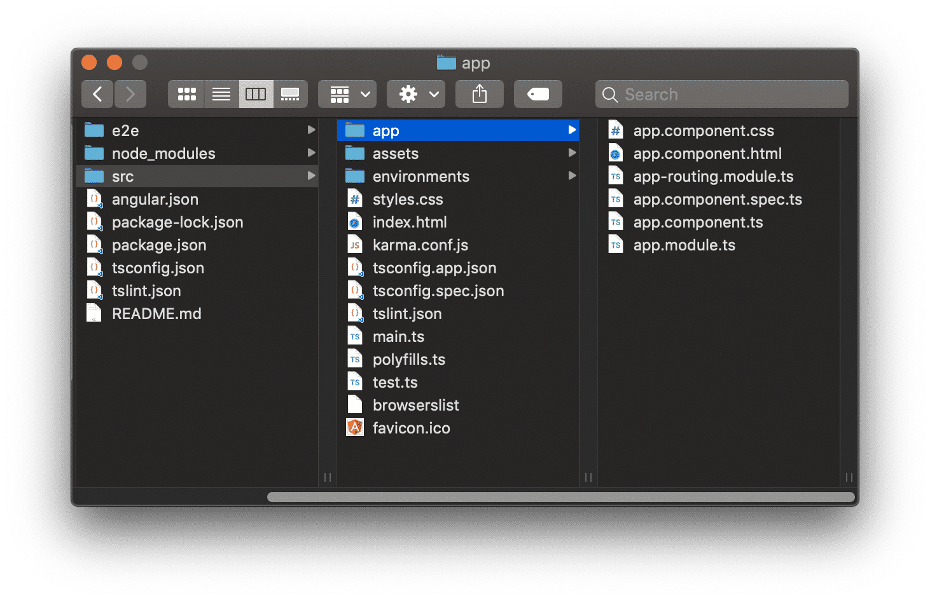The height and width of the screenshot is (600, 930).
Task: Open the gear Action menu dropdown
Action: coord(416,95)
